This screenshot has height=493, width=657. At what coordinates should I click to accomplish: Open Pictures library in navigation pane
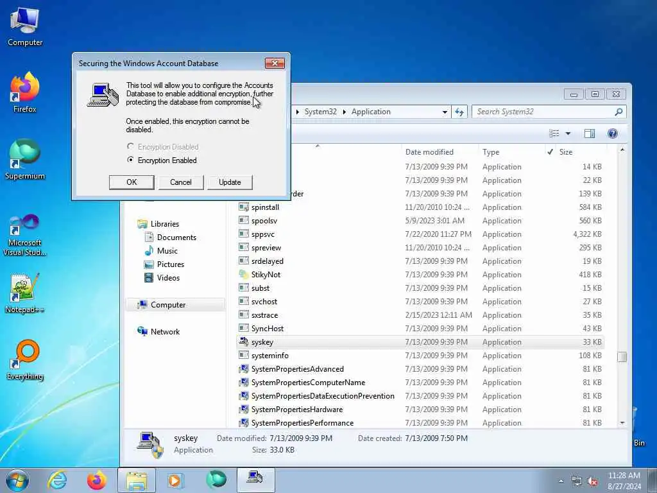(171, 264)
